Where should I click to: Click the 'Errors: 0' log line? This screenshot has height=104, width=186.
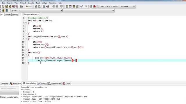coord(28,92)
